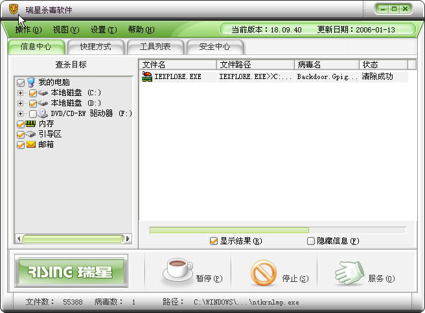Click the coffee cup pause icon
Viewport: 425px width, 313px height.
(x=178, y=270)
